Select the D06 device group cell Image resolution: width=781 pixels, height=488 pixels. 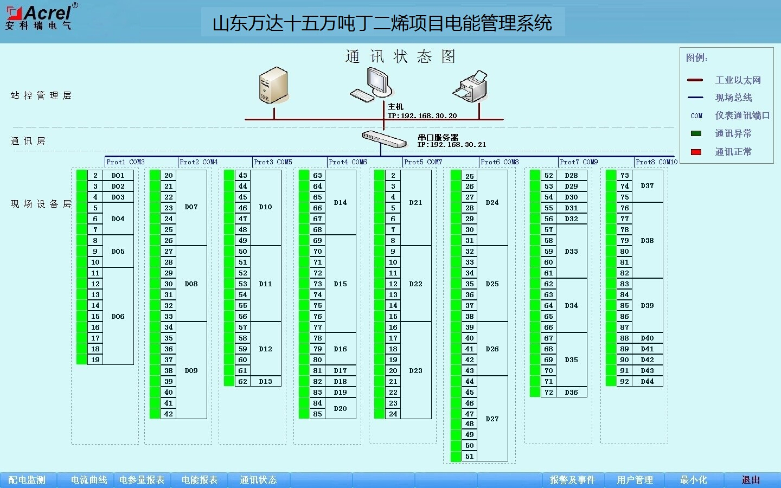(118, 316)
